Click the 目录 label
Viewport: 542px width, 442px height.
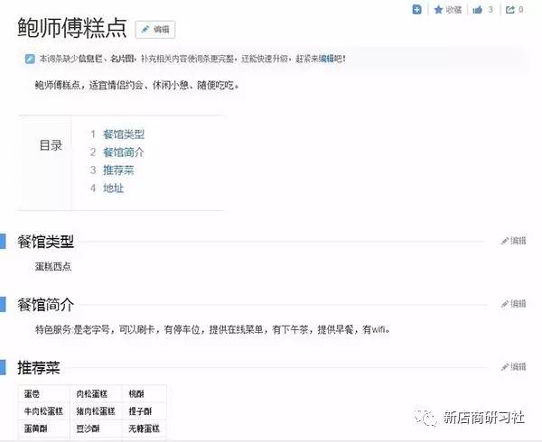pos(51,145)
